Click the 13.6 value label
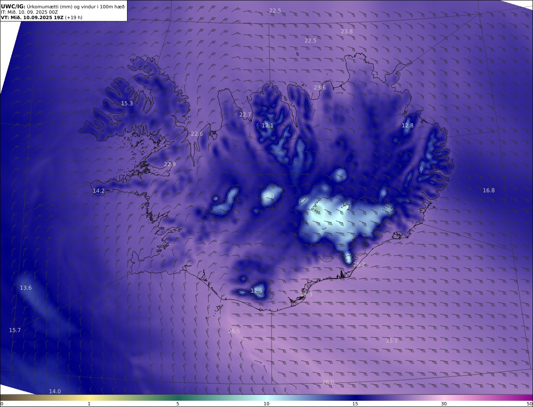 (26, 288)
